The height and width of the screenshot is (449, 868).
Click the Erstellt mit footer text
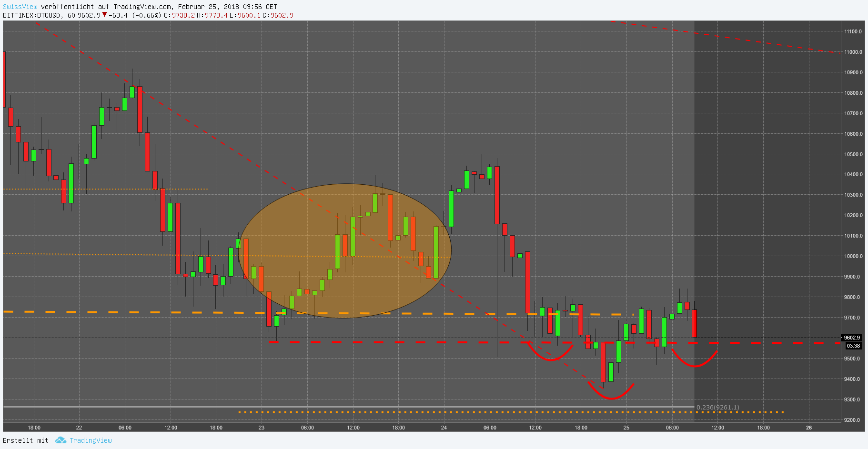[25, 440]
